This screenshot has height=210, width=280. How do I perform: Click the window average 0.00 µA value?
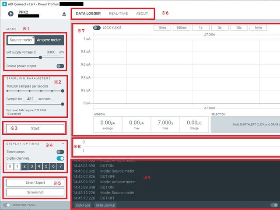108,125
